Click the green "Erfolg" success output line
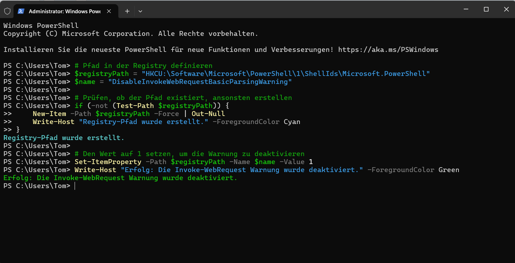Viewport: 515px width, 263px height. pos(120,178)
